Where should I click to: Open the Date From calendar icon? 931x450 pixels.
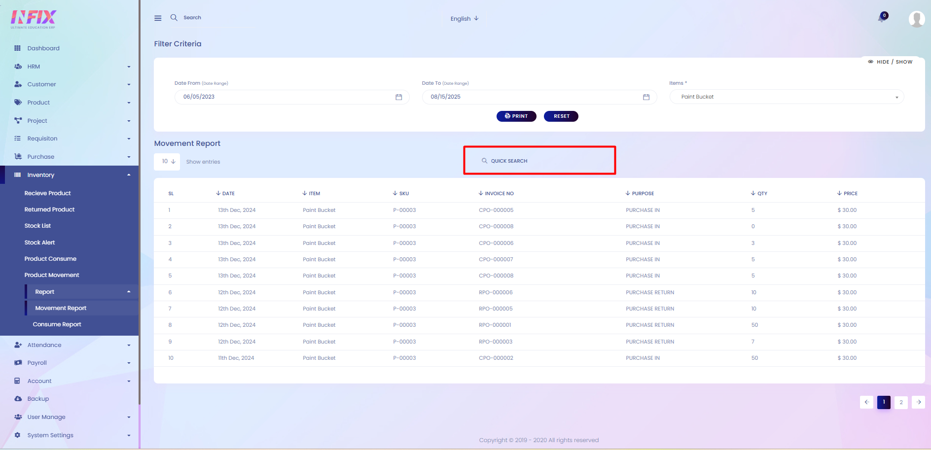[398, 97]
